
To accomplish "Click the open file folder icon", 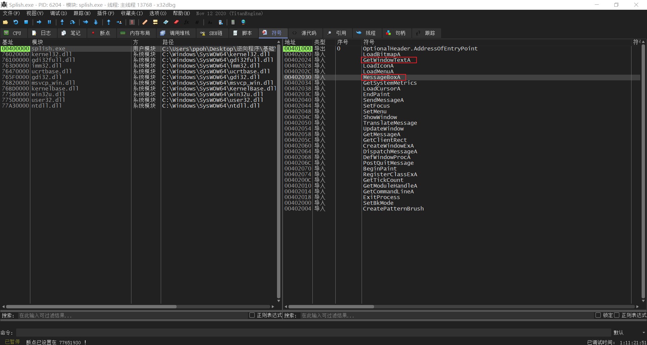I will (x=5, y=22).
